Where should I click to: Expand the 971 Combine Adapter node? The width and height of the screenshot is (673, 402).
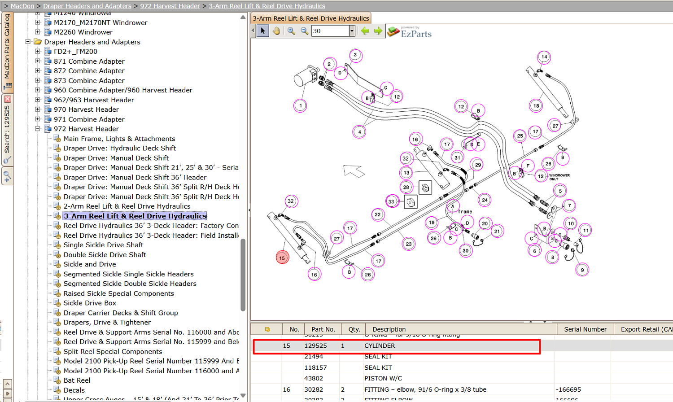(38, 119)
